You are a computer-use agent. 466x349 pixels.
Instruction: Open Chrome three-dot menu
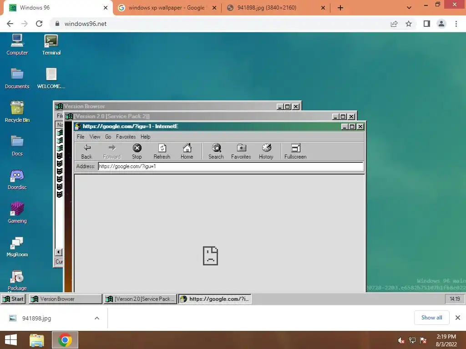(456, 24)
